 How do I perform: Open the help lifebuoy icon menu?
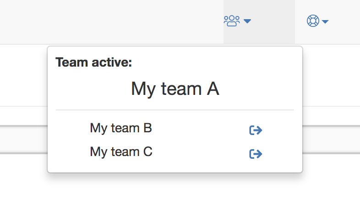(313, 21)
